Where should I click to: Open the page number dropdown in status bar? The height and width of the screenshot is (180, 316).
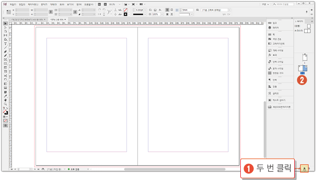coord(31,169)
